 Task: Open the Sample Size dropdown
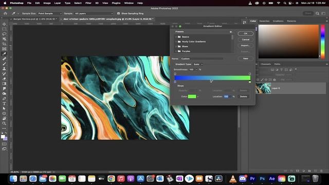(x=50, y=13)
